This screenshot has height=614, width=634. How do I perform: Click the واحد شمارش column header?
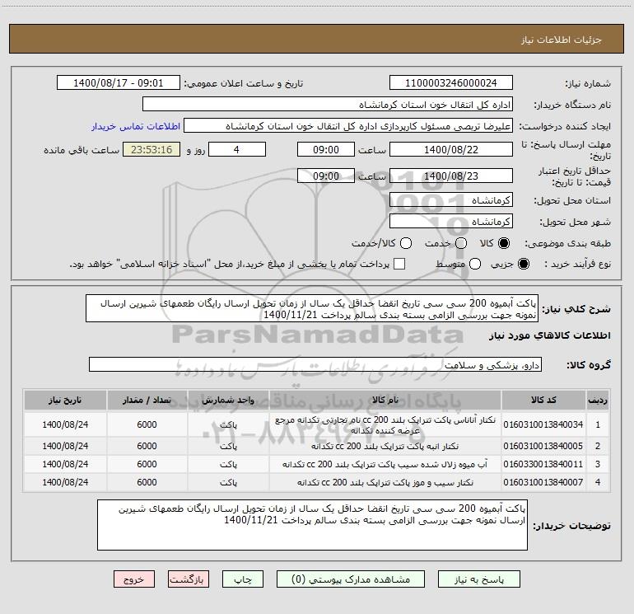[228, 400]
